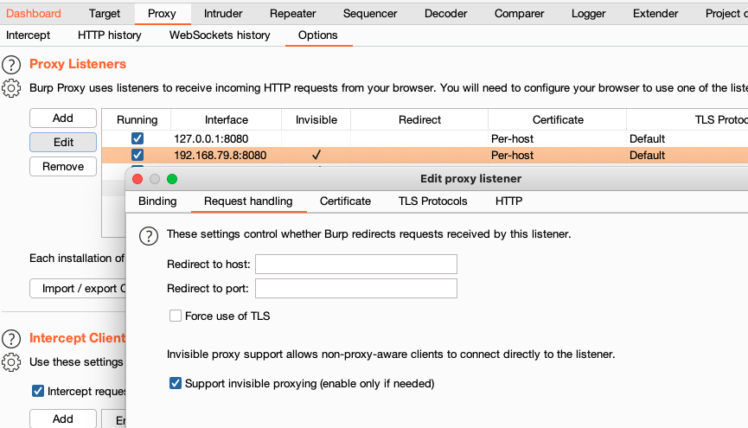Open the Intercept sub-tab
The width and height of the screenshot is (748, 428).
point(29,35)
